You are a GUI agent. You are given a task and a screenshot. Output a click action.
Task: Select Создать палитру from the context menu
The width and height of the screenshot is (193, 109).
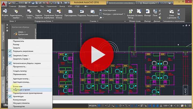(20, 71)
